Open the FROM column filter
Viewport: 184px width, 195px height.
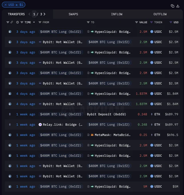click(40, 22)
